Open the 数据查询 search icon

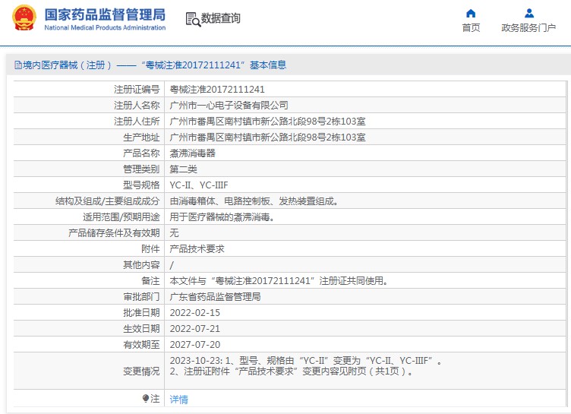(193, 19)
